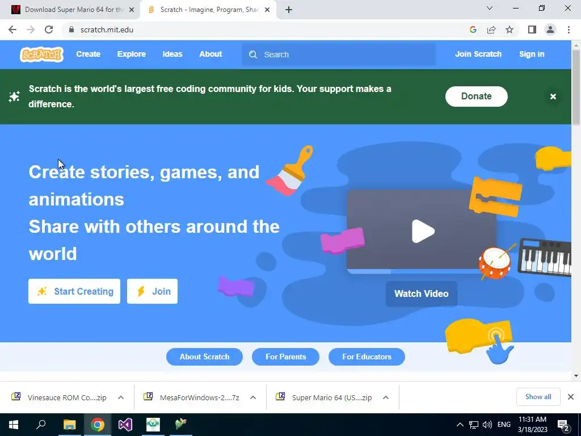This screenshot has width=581, height=436.
Task: Reload the current page
Action: click(x=49, y=30)
